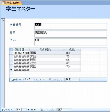The height and width of the screenshot is (112, 110).
Task: Click row selector for the 理科 row
Action: [x=11, y=60]
